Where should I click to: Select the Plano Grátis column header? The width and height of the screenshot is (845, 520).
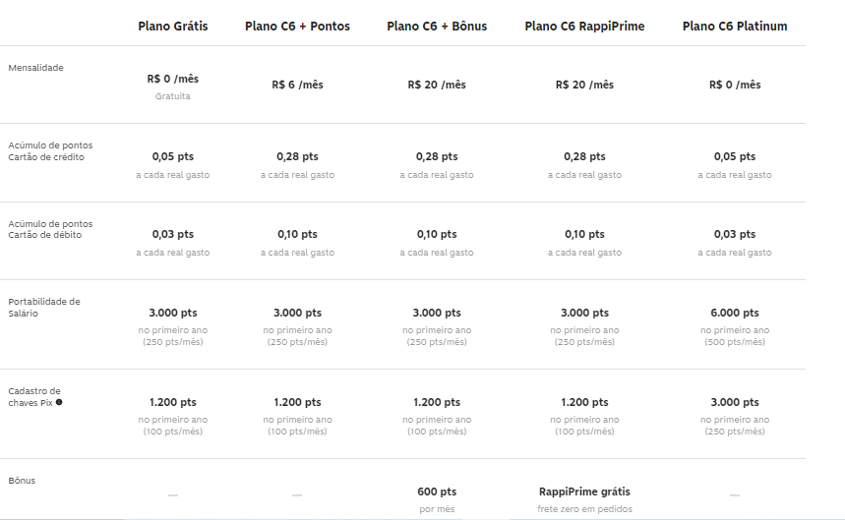(x=173, y=27)
